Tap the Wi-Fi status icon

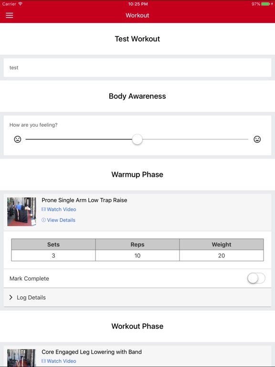pyautogui.click(x=21, y=4)
